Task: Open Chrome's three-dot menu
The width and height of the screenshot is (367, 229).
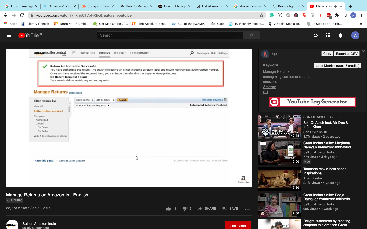Action: click(361, 15)
